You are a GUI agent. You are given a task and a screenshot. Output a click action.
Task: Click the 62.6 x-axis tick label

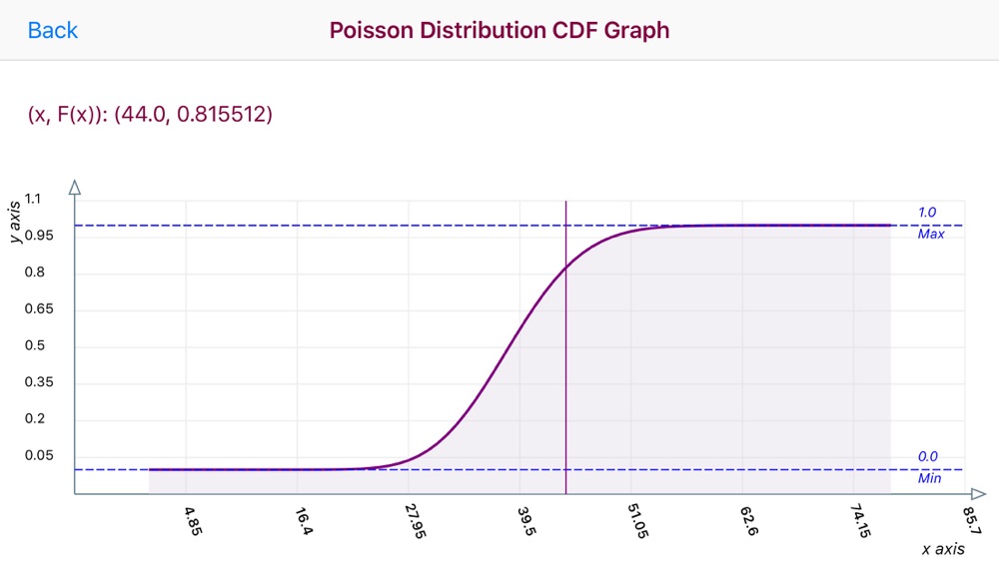[x=749, y=521]
